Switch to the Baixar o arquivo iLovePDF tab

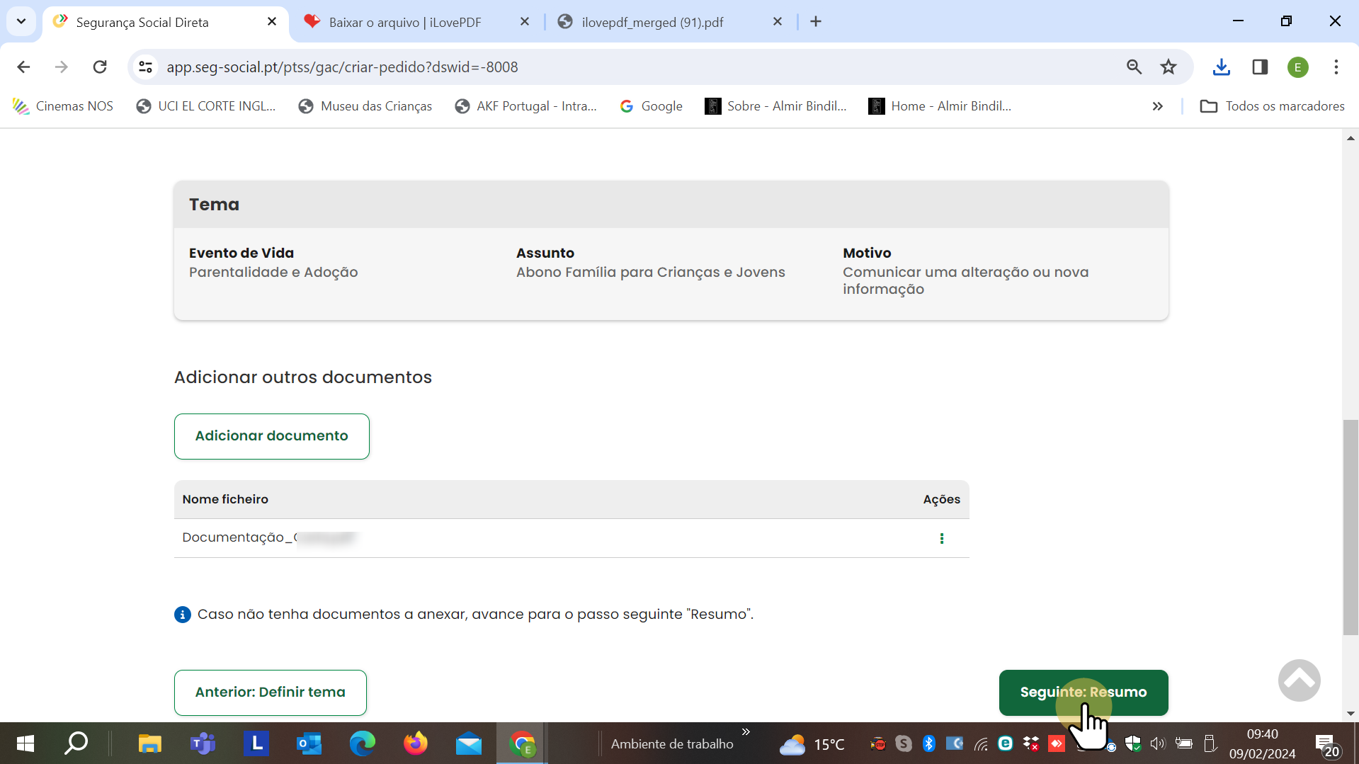point(404,22)
